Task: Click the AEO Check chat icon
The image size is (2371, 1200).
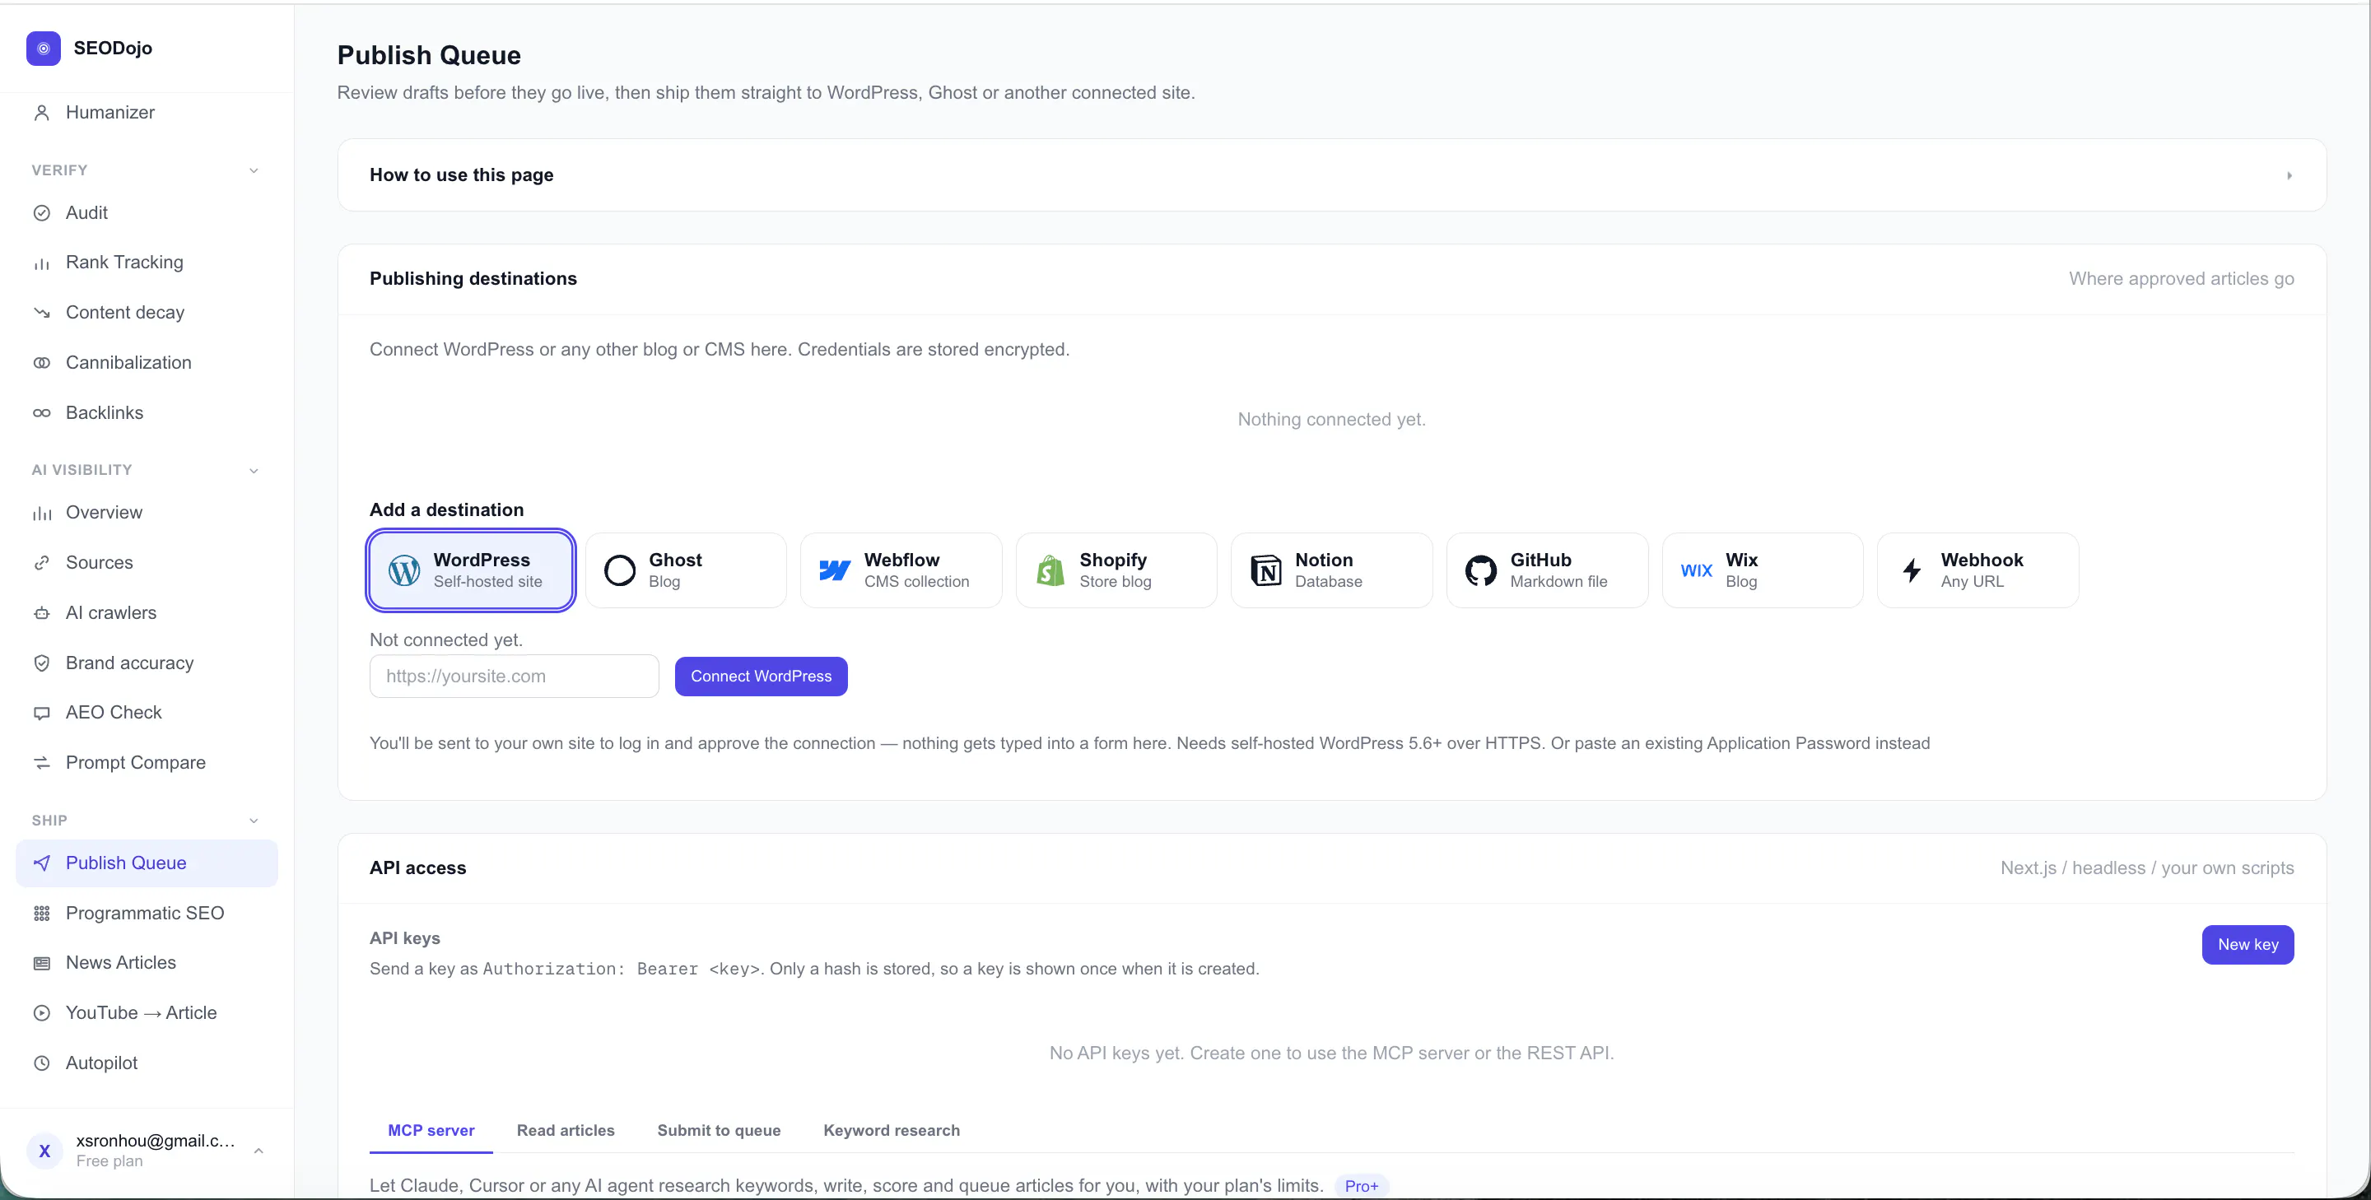Action: [x=41, y=714]
